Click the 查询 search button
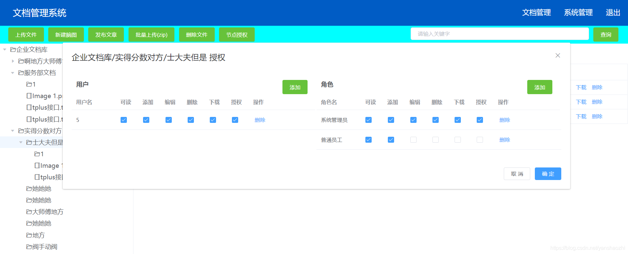The height and width of the screenshot is (254, 628). click(x=606, y=35)
